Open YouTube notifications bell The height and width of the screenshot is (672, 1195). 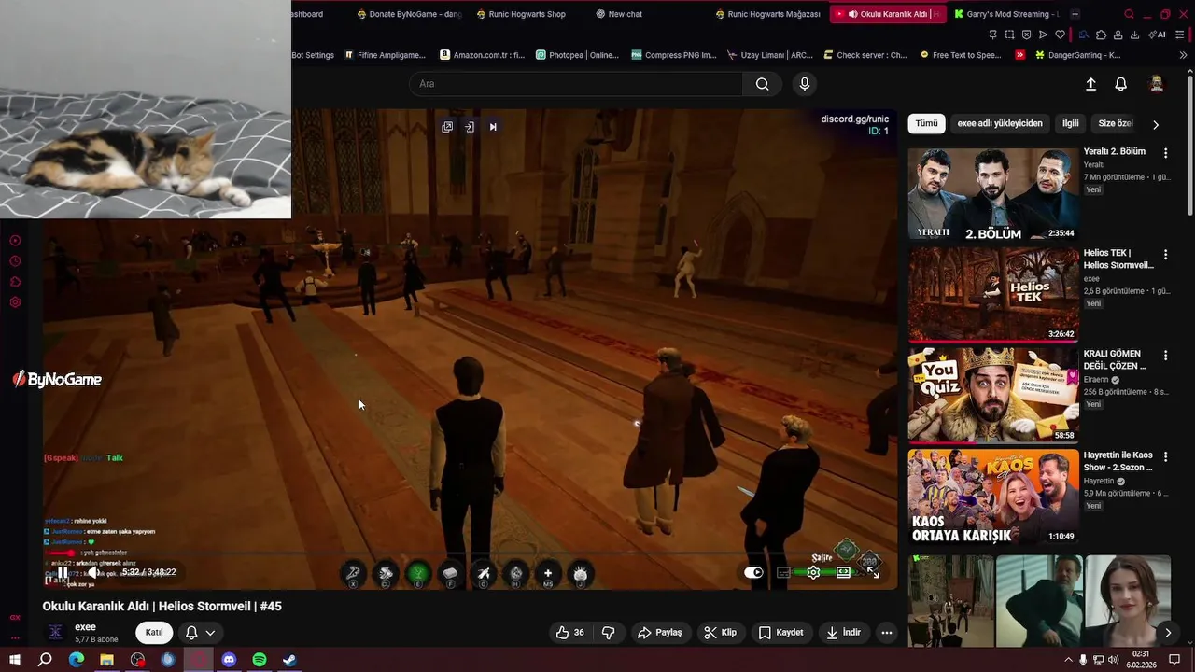tap(1121, 84)
